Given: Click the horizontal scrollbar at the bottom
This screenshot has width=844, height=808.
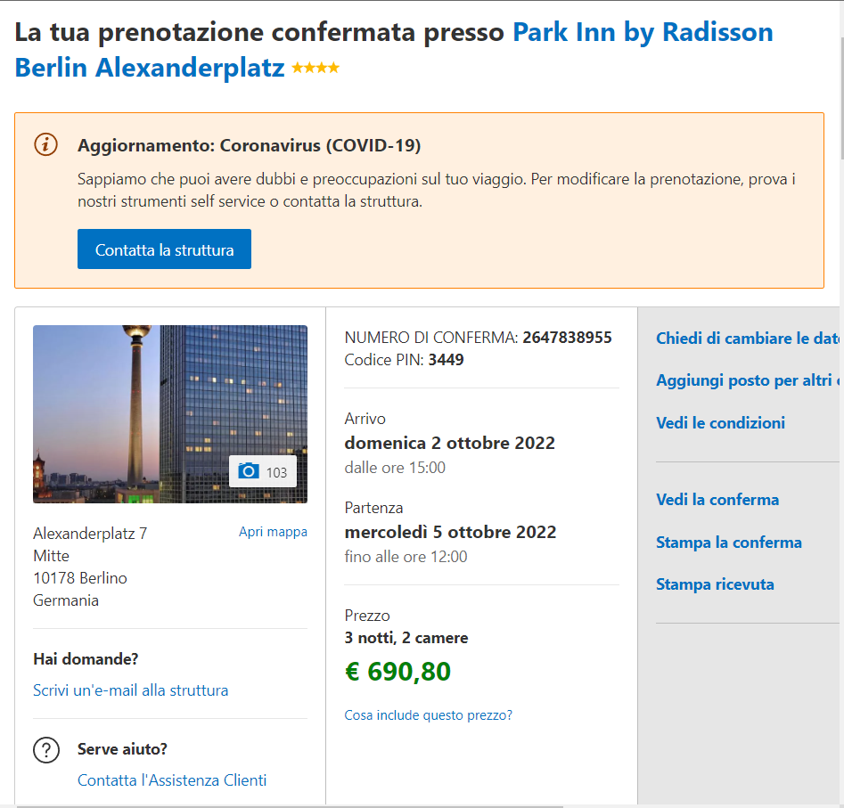Looking at the screenshot, I should click(290, 806).
